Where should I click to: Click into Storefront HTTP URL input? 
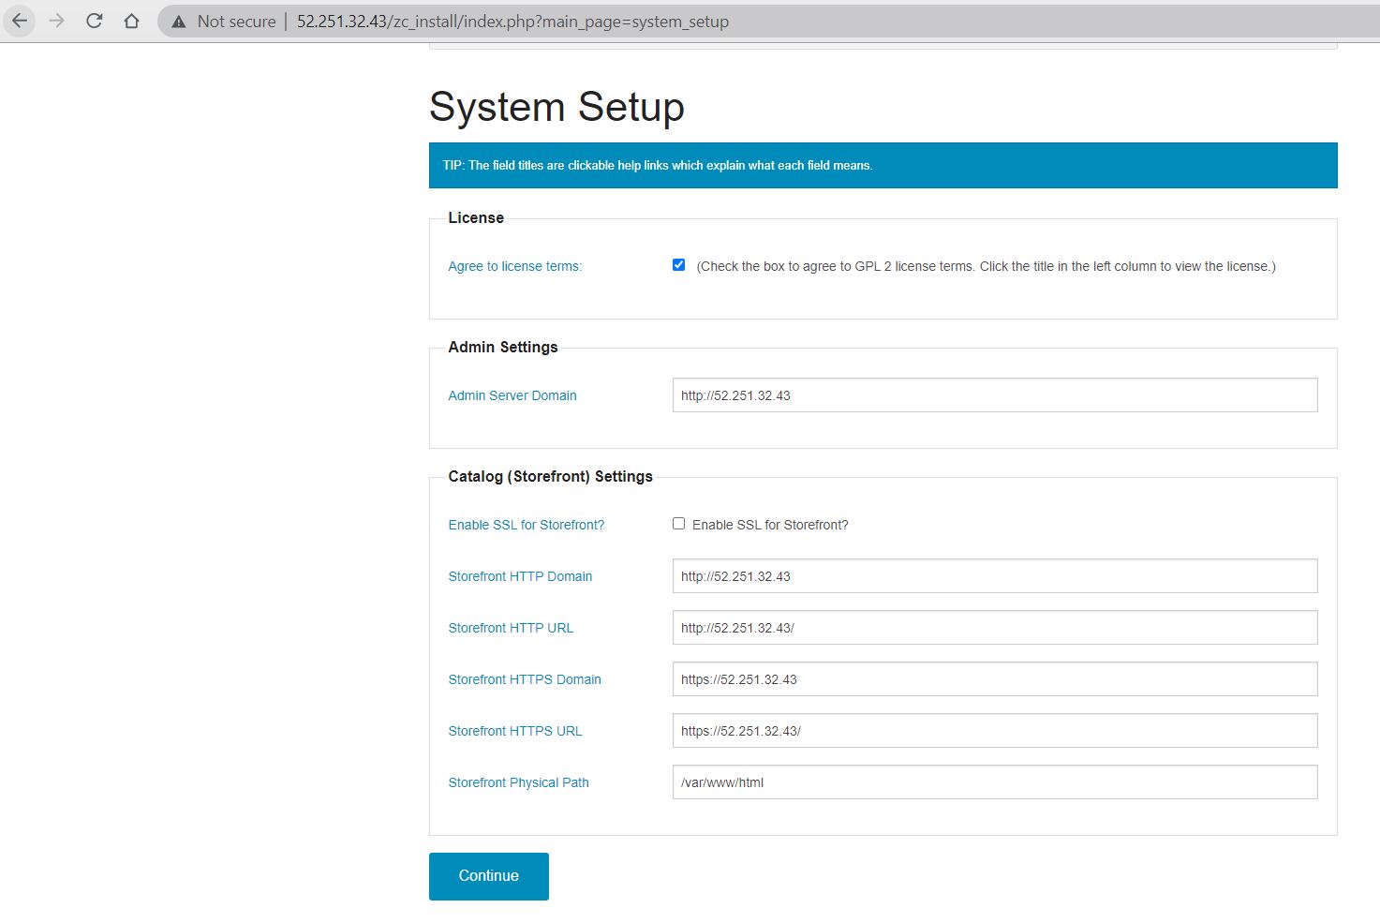point(994,628)
